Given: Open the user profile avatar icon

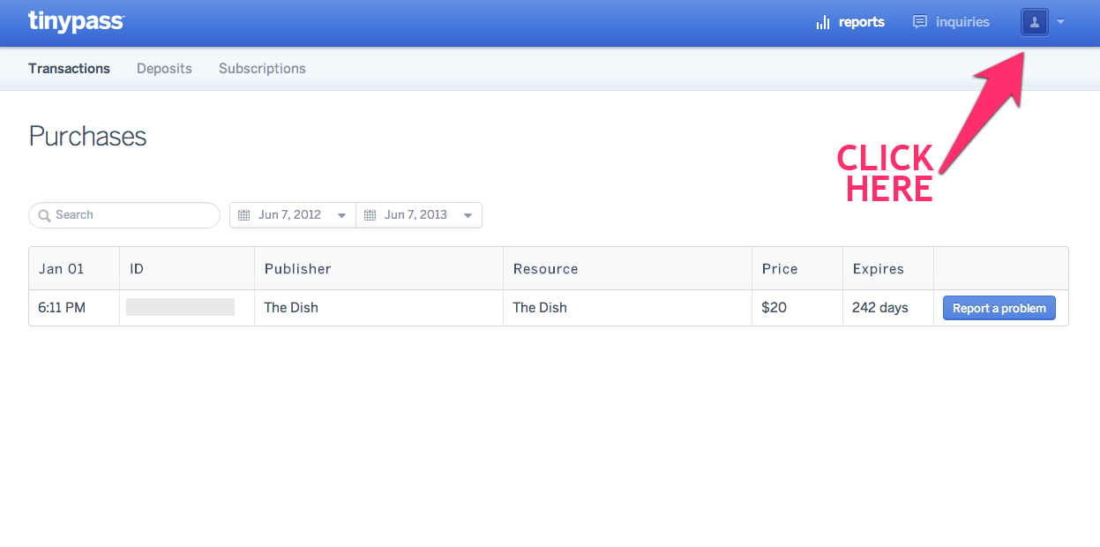Looking at the screenshot, I should tap(1034, 22).
